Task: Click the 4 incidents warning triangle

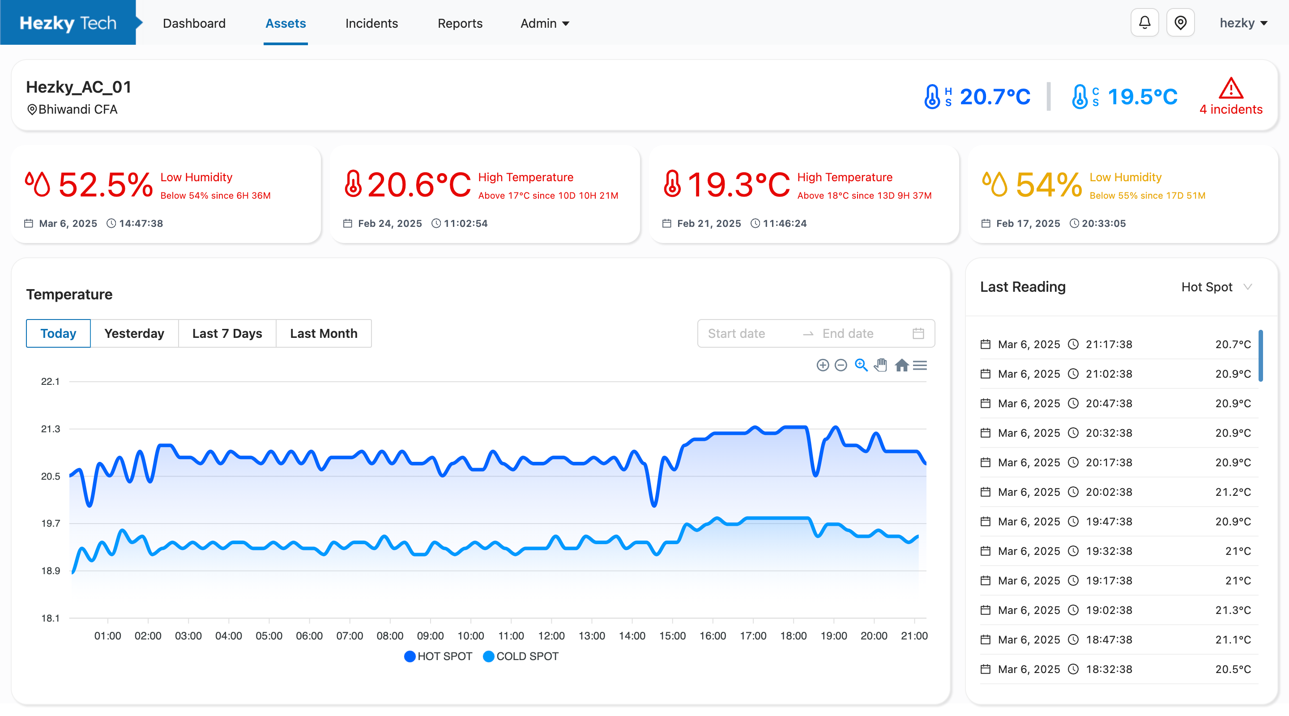Action: tap(1230, 89)
